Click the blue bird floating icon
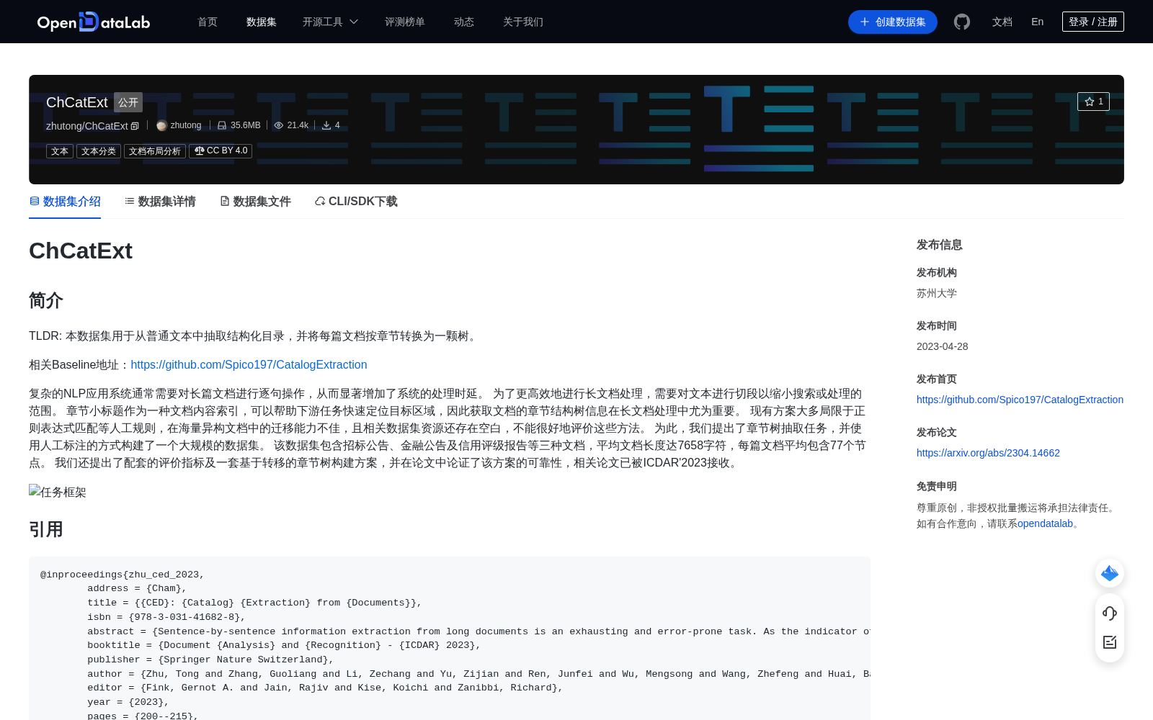 1110,573
